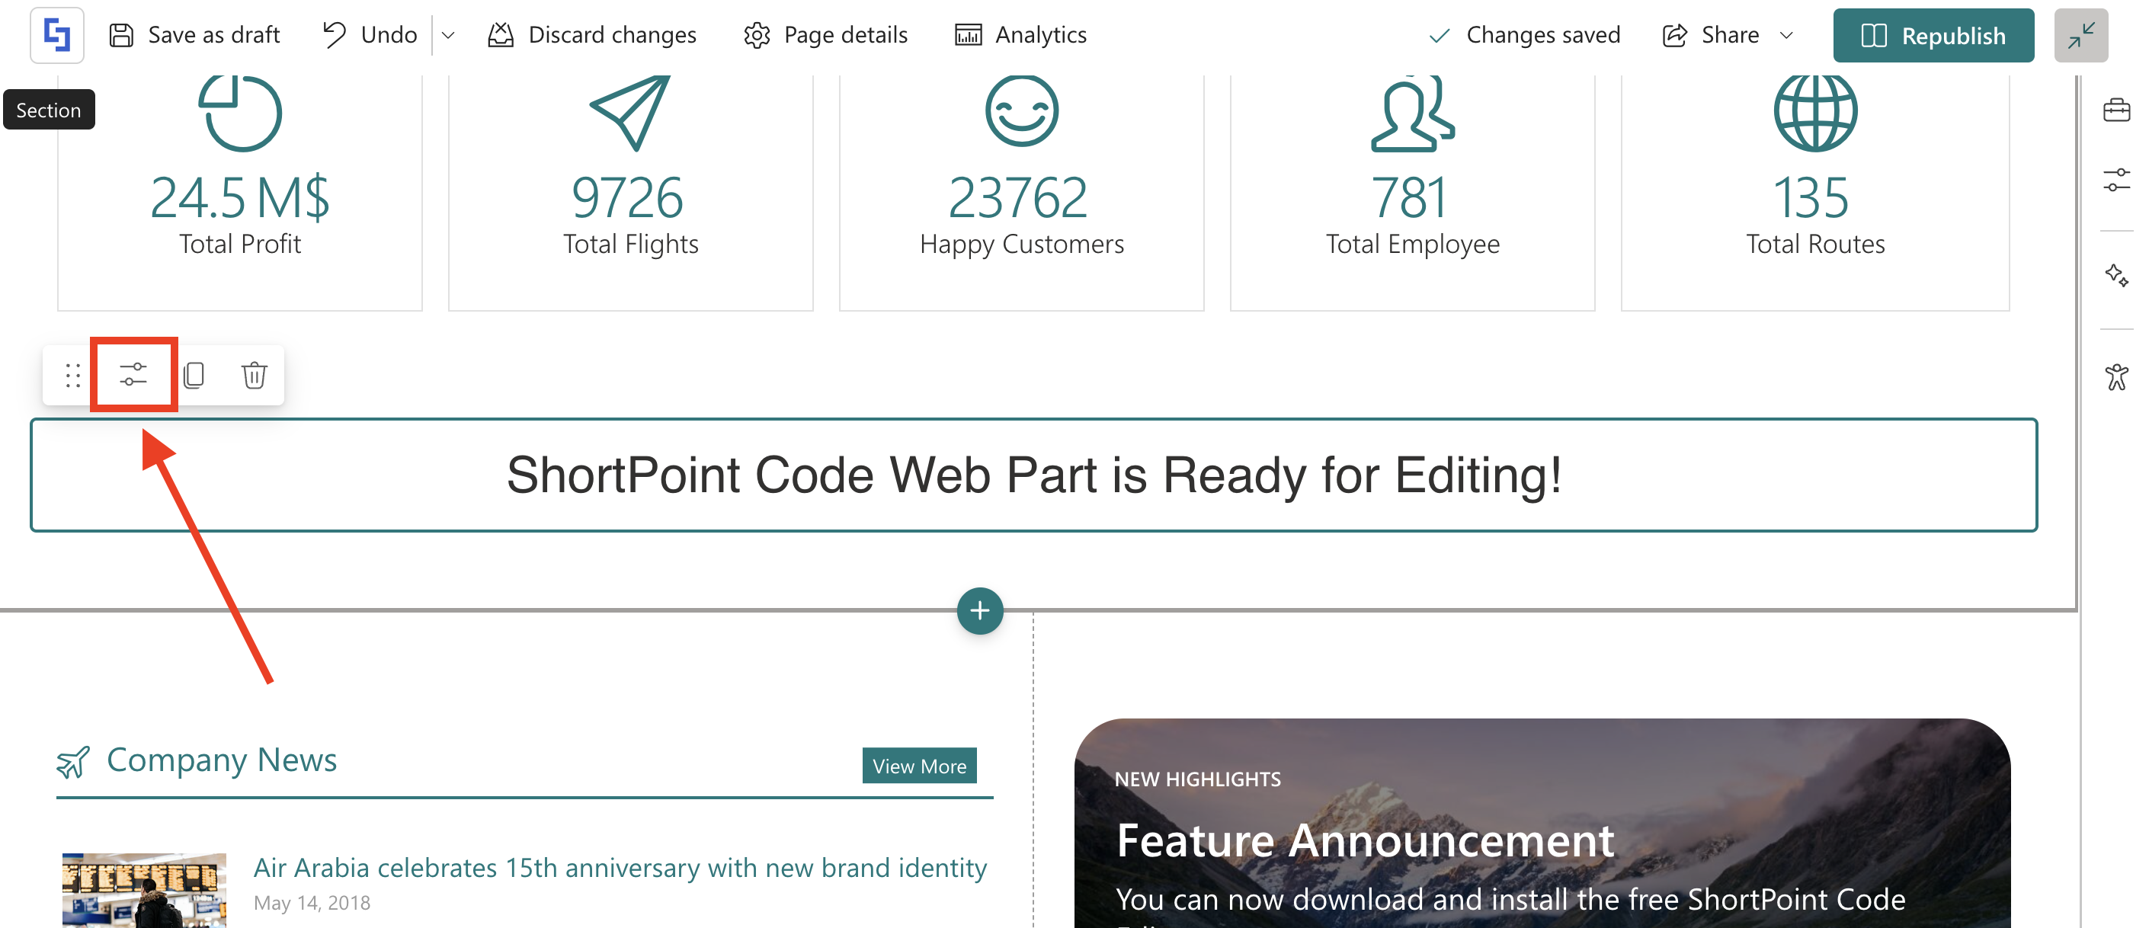Viewport: 2149px width, 928px height.
Task: Expand the Share dropdown chevron
Action: pyautogui.click(x=1786, y=35)
